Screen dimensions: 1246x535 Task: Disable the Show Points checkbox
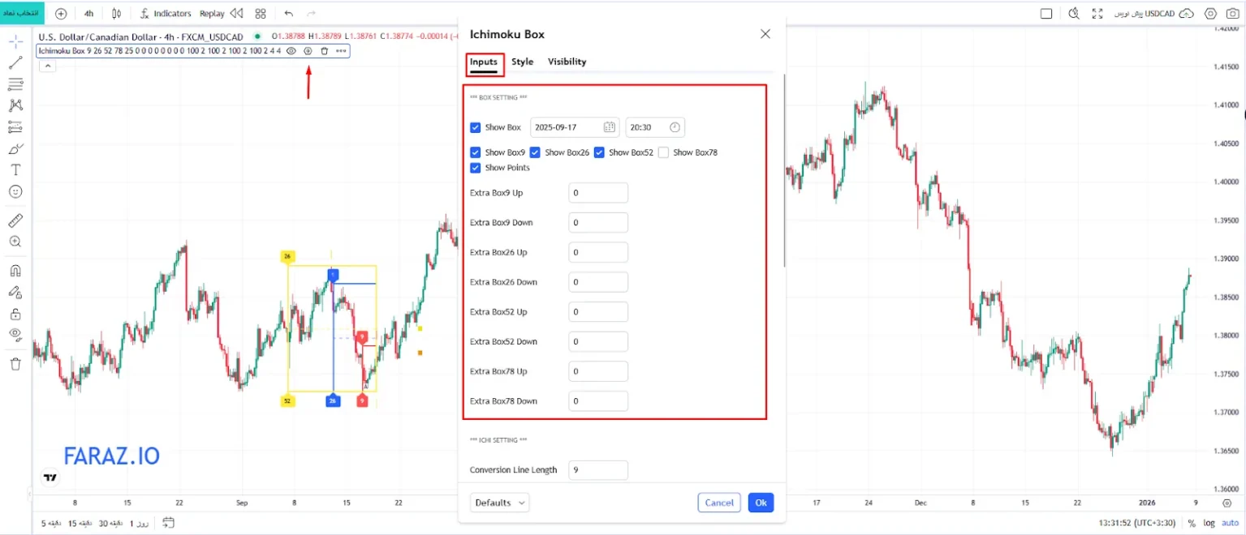(475, 168)
